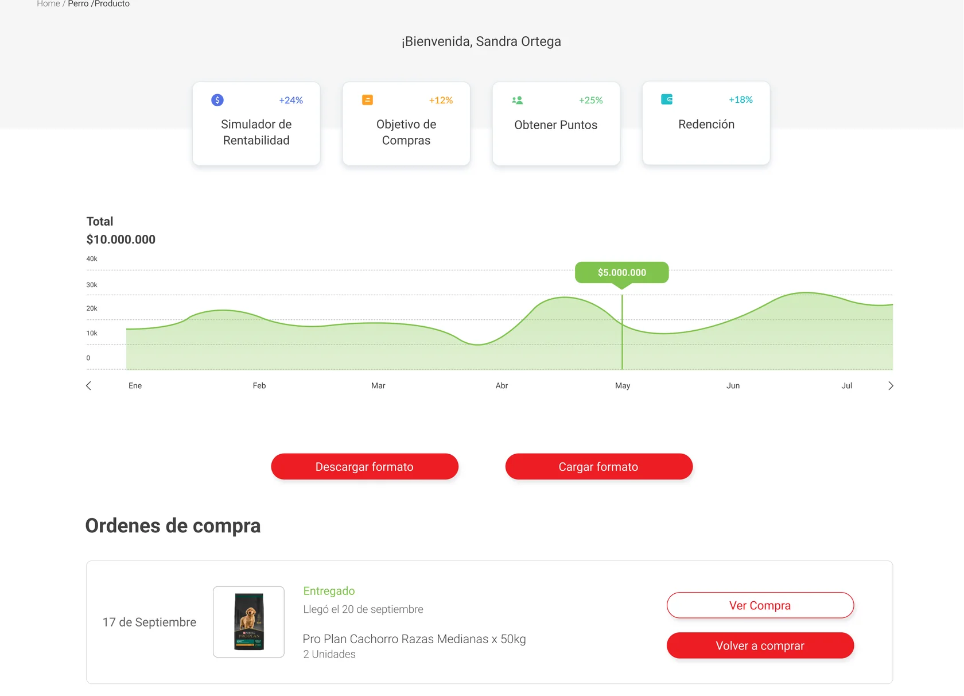
Task: Click the 17 de Septiembre order date
Action: tap(149, 622)
